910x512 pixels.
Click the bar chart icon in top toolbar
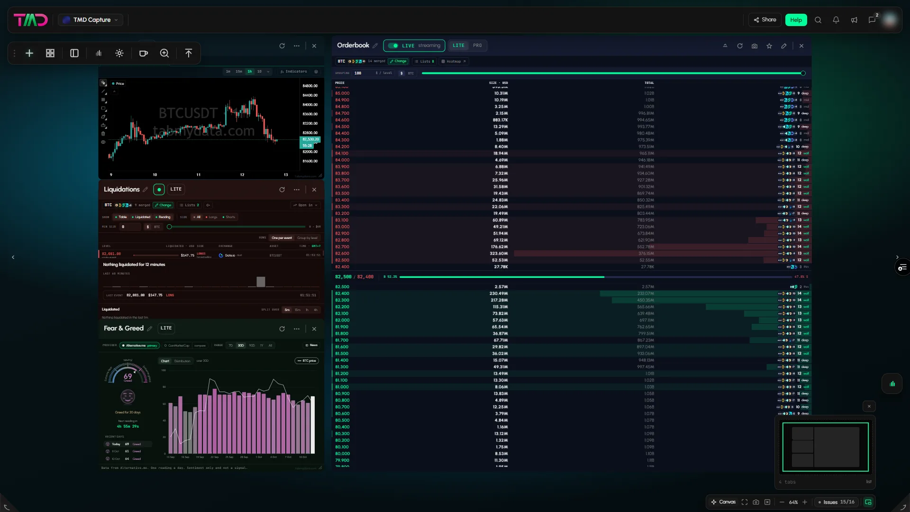pos(99,53)
